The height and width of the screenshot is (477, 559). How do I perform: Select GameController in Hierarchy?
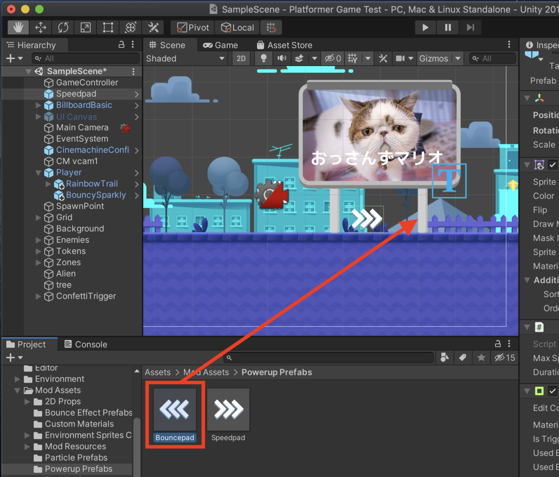point(87,82)
